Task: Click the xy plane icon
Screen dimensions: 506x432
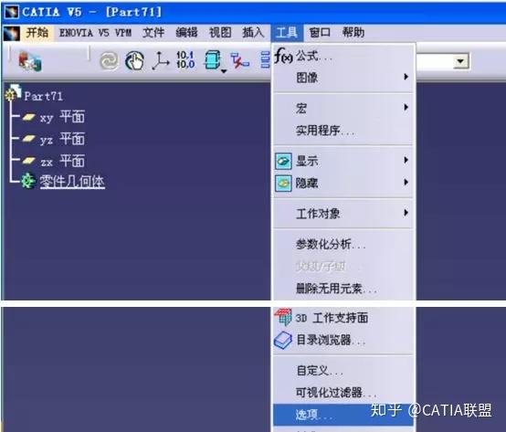Action: 28,117
